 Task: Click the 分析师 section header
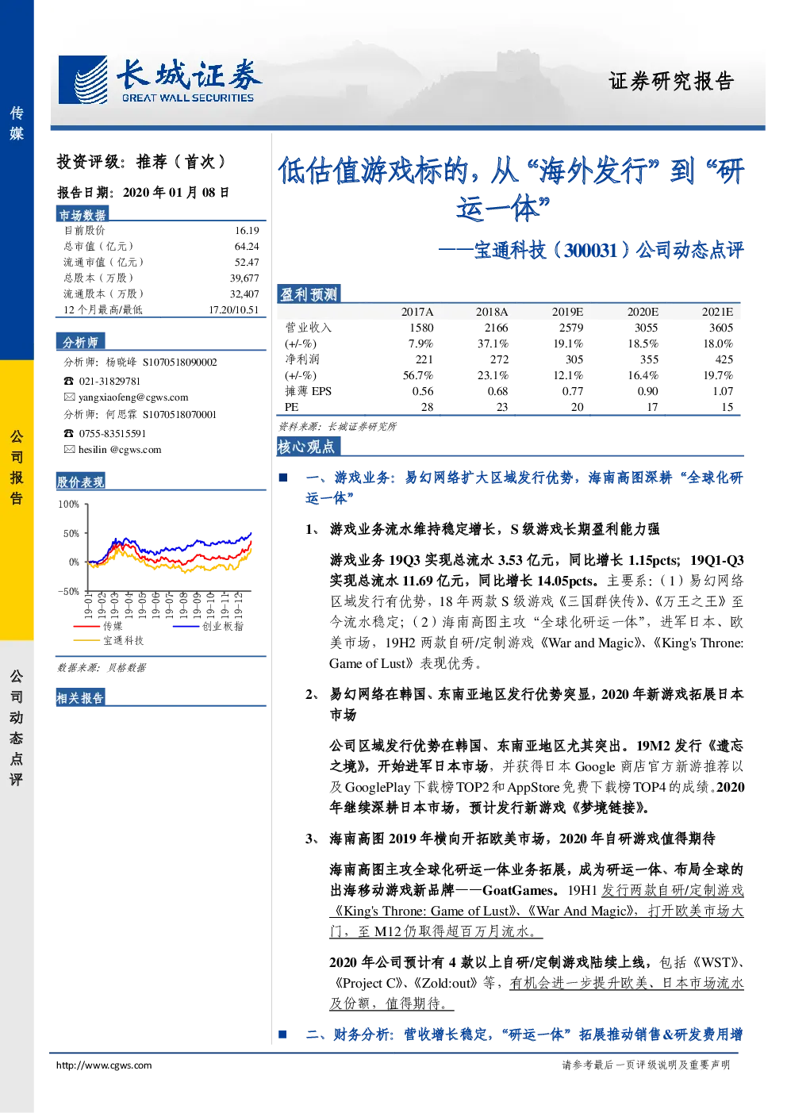(80, 342)
